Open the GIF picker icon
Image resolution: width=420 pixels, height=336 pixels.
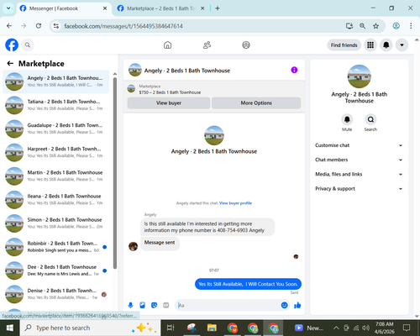click(x=166, y=305)
